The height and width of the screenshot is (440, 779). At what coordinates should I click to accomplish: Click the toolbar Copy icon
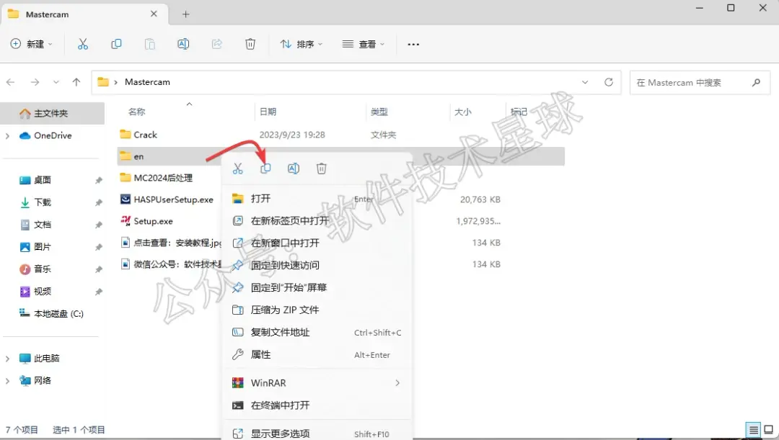116,44
